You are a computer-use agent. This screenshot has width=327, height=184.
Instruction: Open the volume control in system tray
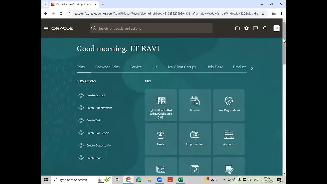(250, 180)
